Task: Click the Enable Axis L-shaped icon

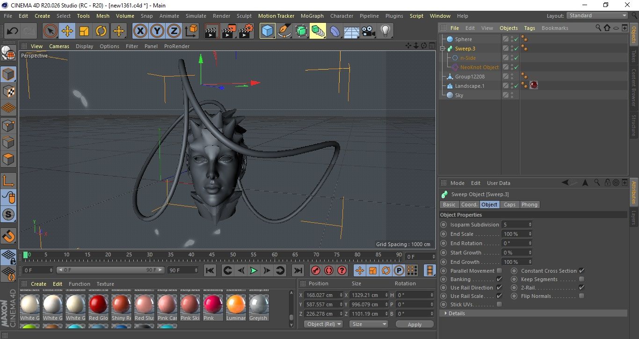Action: tap(8, 181)
